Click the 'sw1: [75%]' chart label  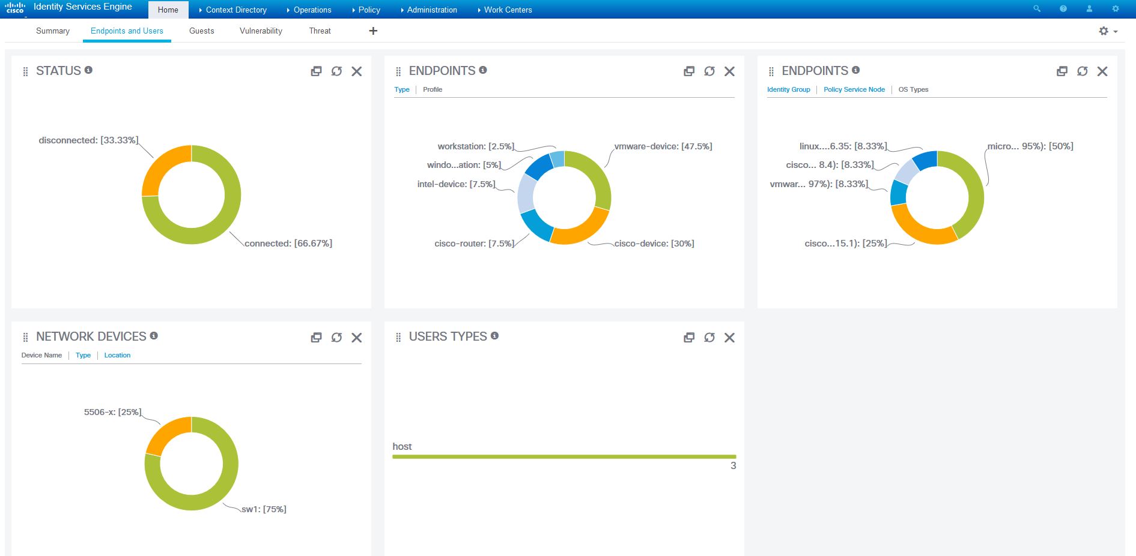point(264,509)
